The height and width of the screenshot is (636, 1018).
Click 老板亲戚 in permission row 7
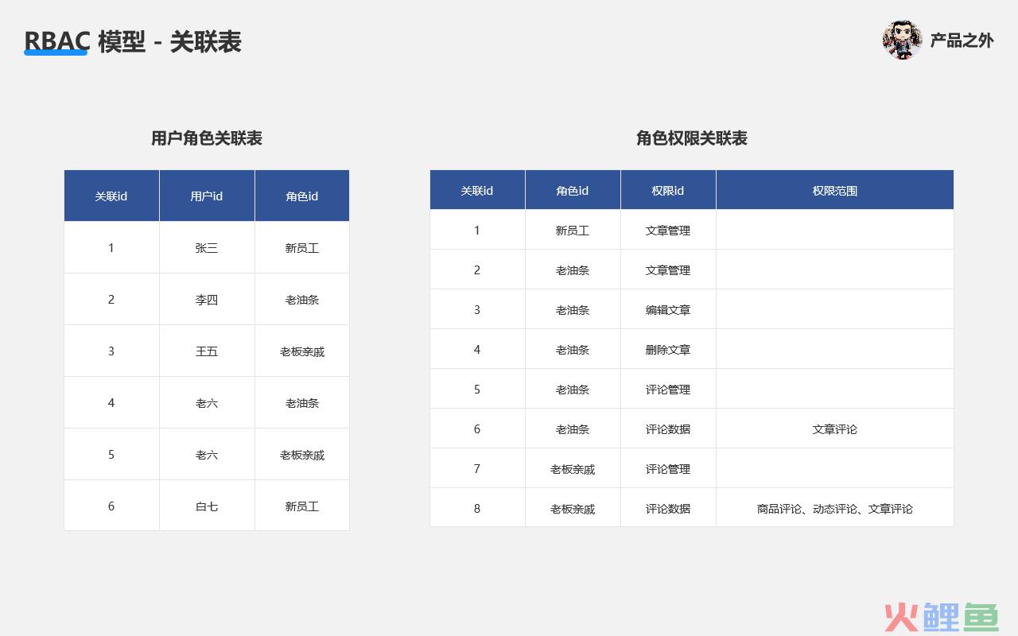pyautogui.click(x=573, y=469)
